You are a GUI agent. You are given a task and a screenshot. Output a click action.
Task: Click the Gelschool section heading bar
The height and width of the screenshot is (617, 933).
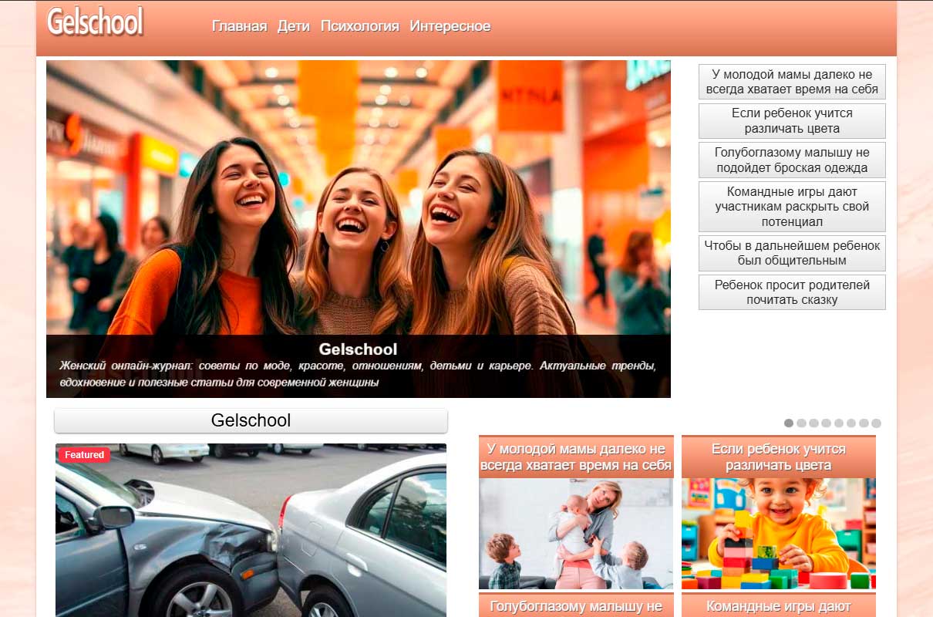click(x=250, y=420)
